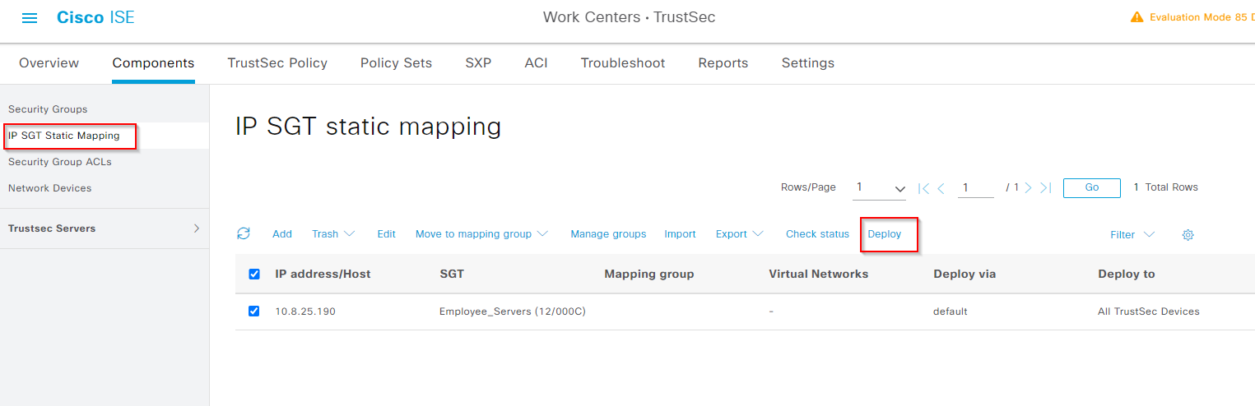Screen dimensions: 1255x406
Task: Open Network Devices in sidebar
Action: click(x=50, y=188)
